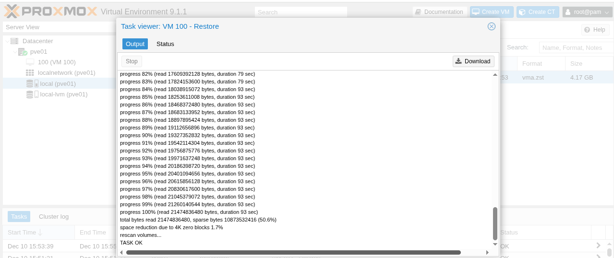Click the root@pam user icon

[568, 12]
